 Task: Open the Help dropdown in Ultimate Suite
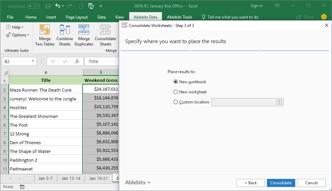pyautogui.click(x=15, y=27)
